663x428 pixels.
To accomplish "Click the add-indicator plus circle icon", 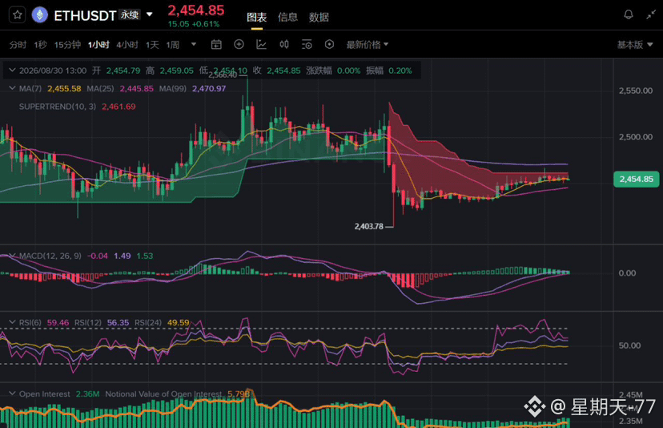I will 239,44.
